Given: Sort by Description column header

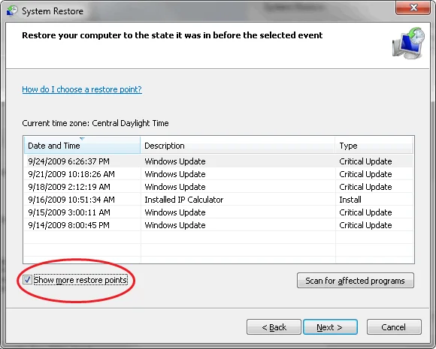Looking at the screenshot, I should pyautogui.click(x=238, y=145).
